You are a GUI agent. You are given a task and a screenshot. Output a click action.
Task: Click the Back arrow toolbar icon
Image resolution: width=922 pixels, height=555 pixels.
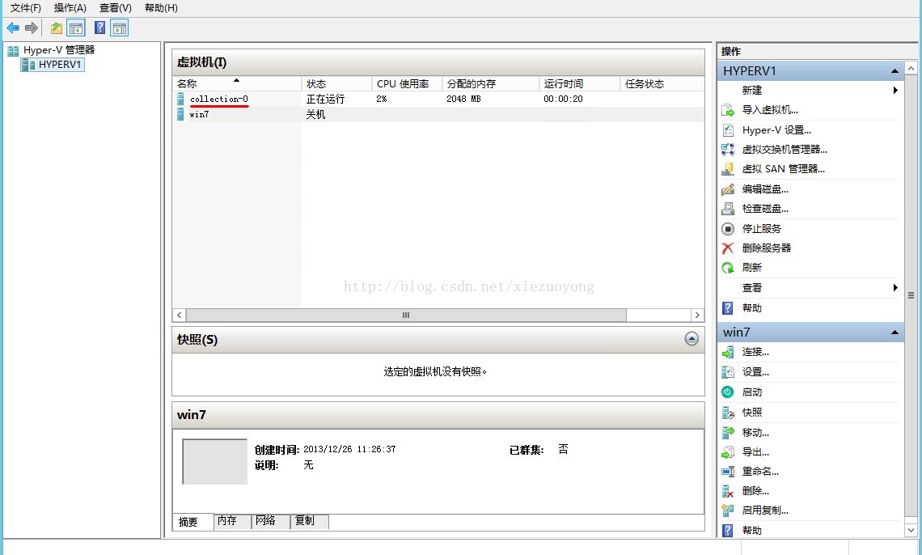click(x=13, y=28)
